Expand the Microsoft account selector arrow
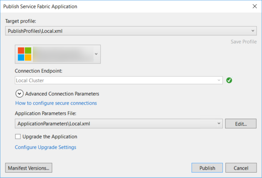The image size is (262, 178). pos(96,54)
